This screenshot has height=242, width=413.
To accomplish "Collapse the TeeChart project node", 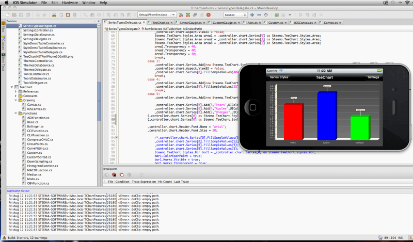I will coord(12,87).
